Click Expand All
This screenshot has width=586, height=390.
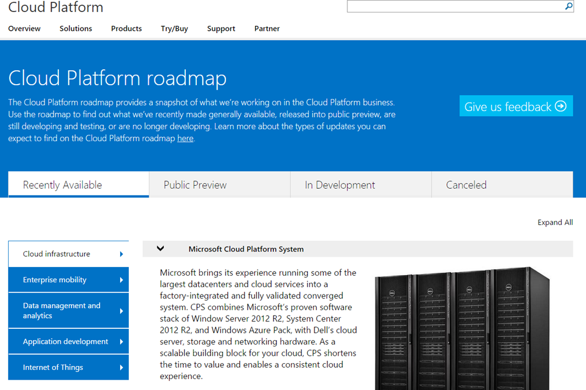(555, 222)
